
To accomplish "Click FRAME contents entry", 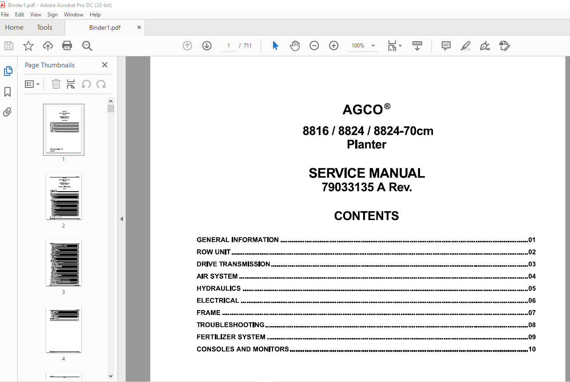I will [x=366, y=313].
